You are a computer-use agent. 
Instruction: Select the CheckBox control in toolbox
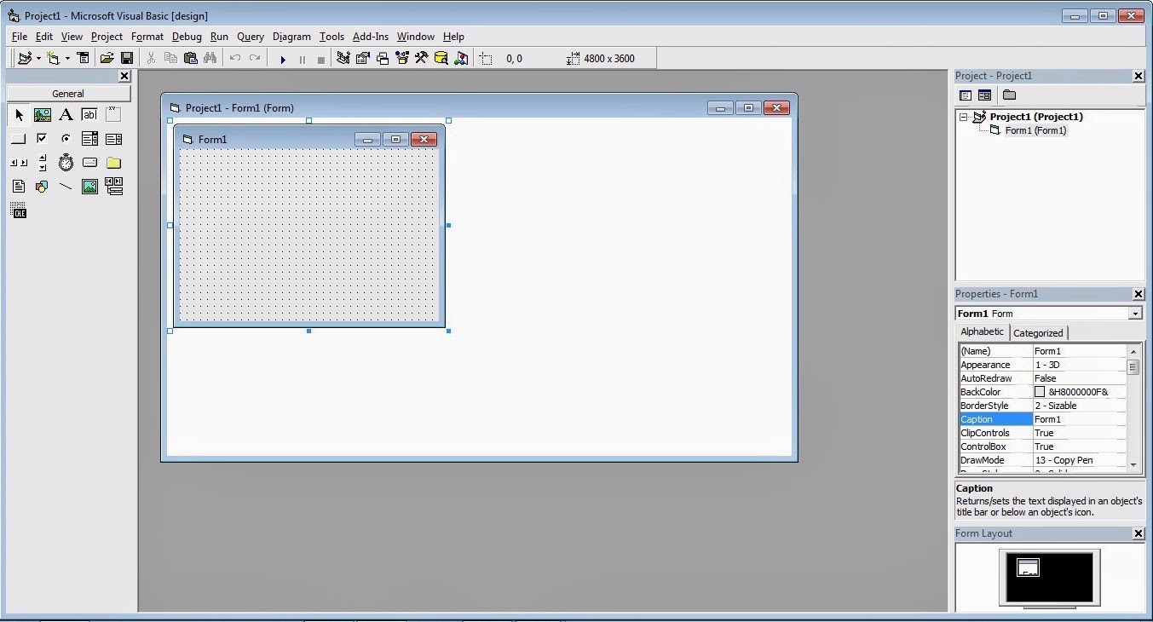pyautogui.click(x=42, y=139)
